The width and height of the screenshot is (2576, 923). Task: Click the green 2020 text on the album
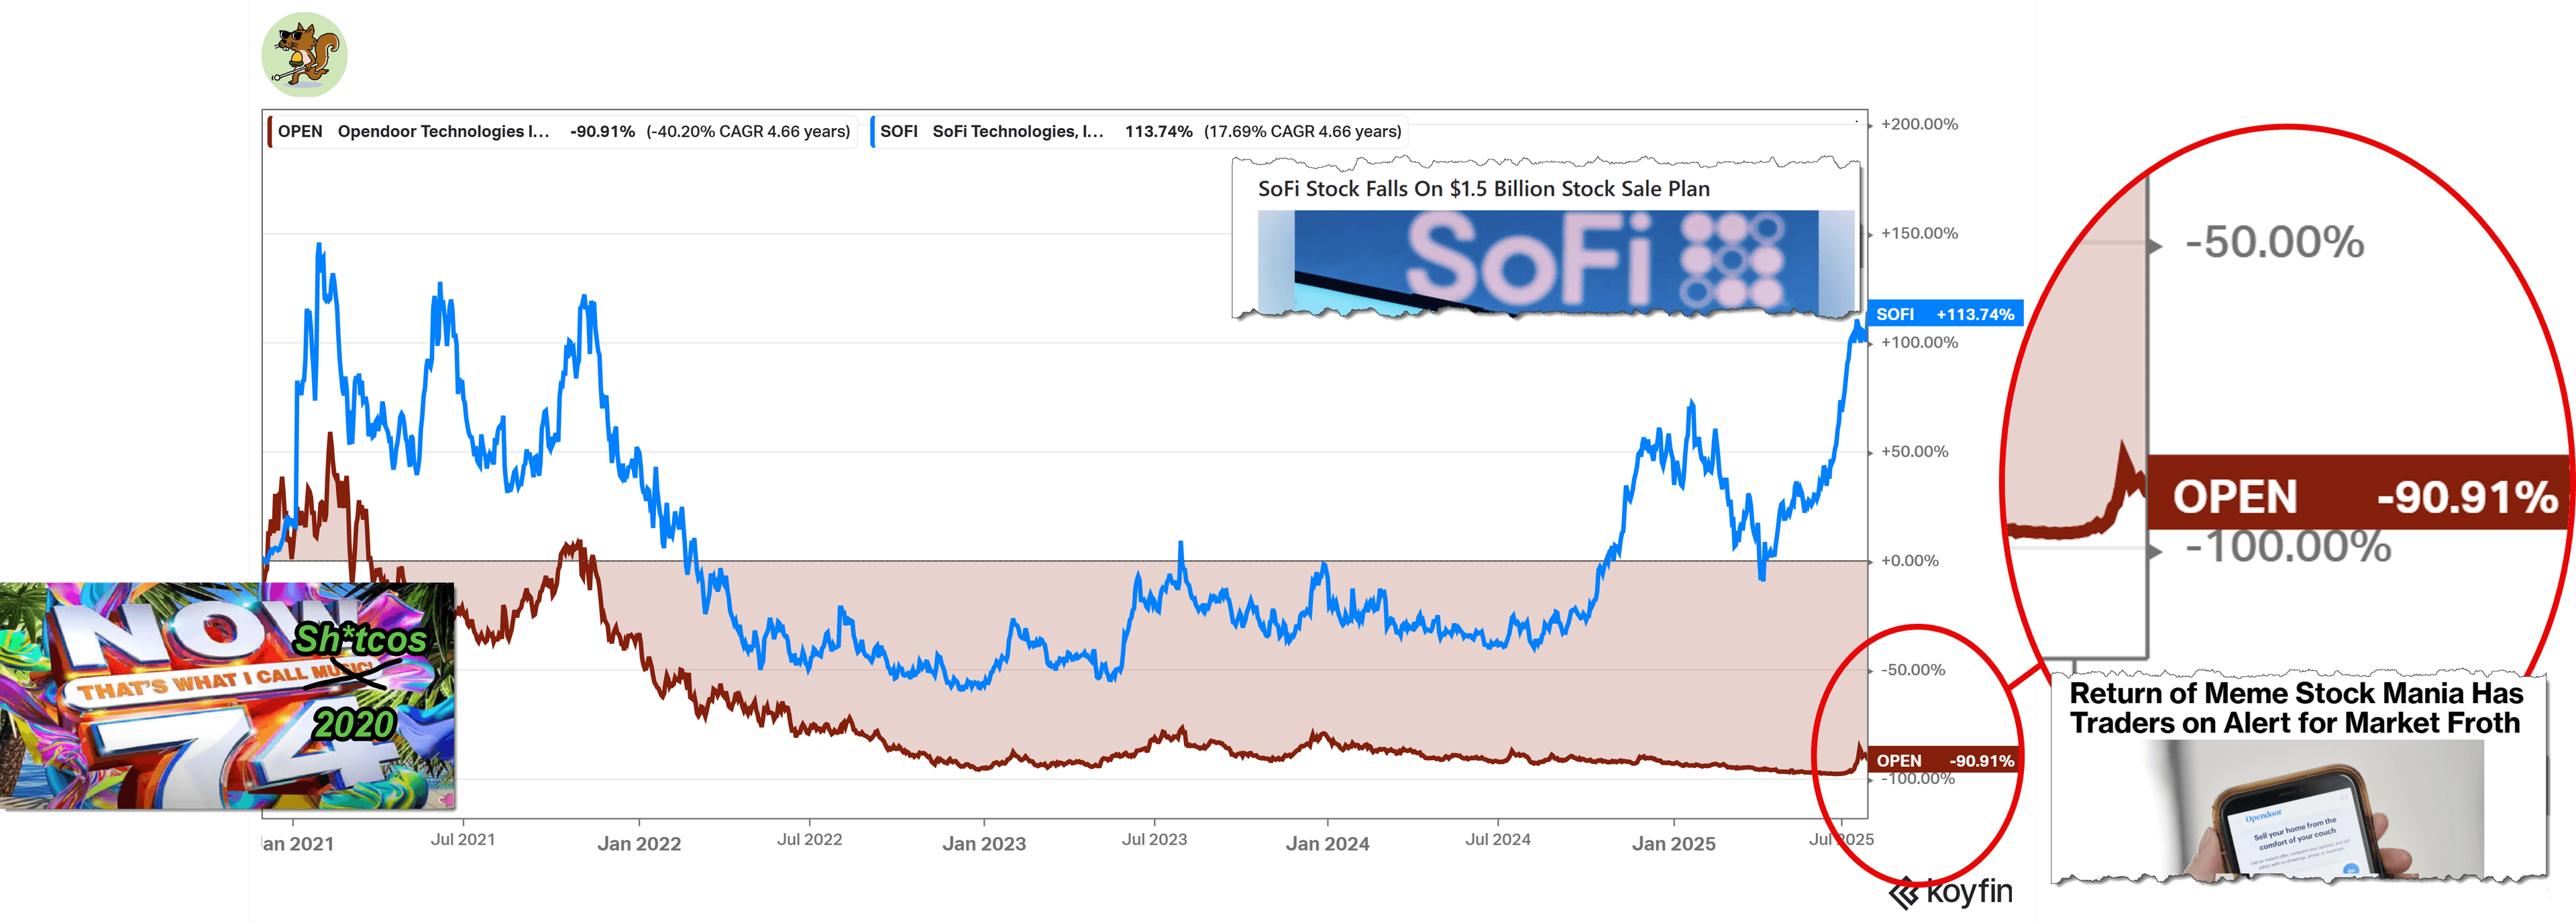(355, 724)
